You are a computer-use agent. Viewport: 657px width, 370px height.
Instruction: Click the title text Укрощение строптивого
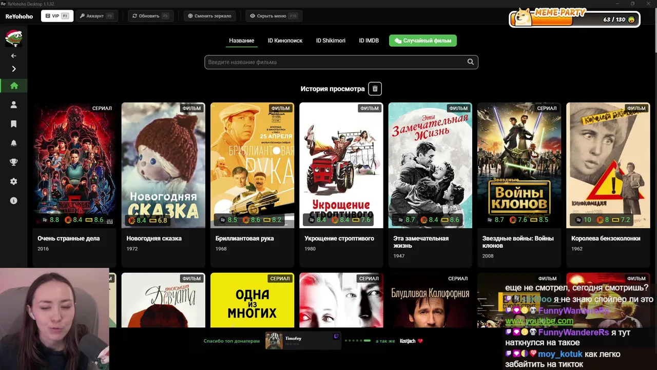[339, 238]
